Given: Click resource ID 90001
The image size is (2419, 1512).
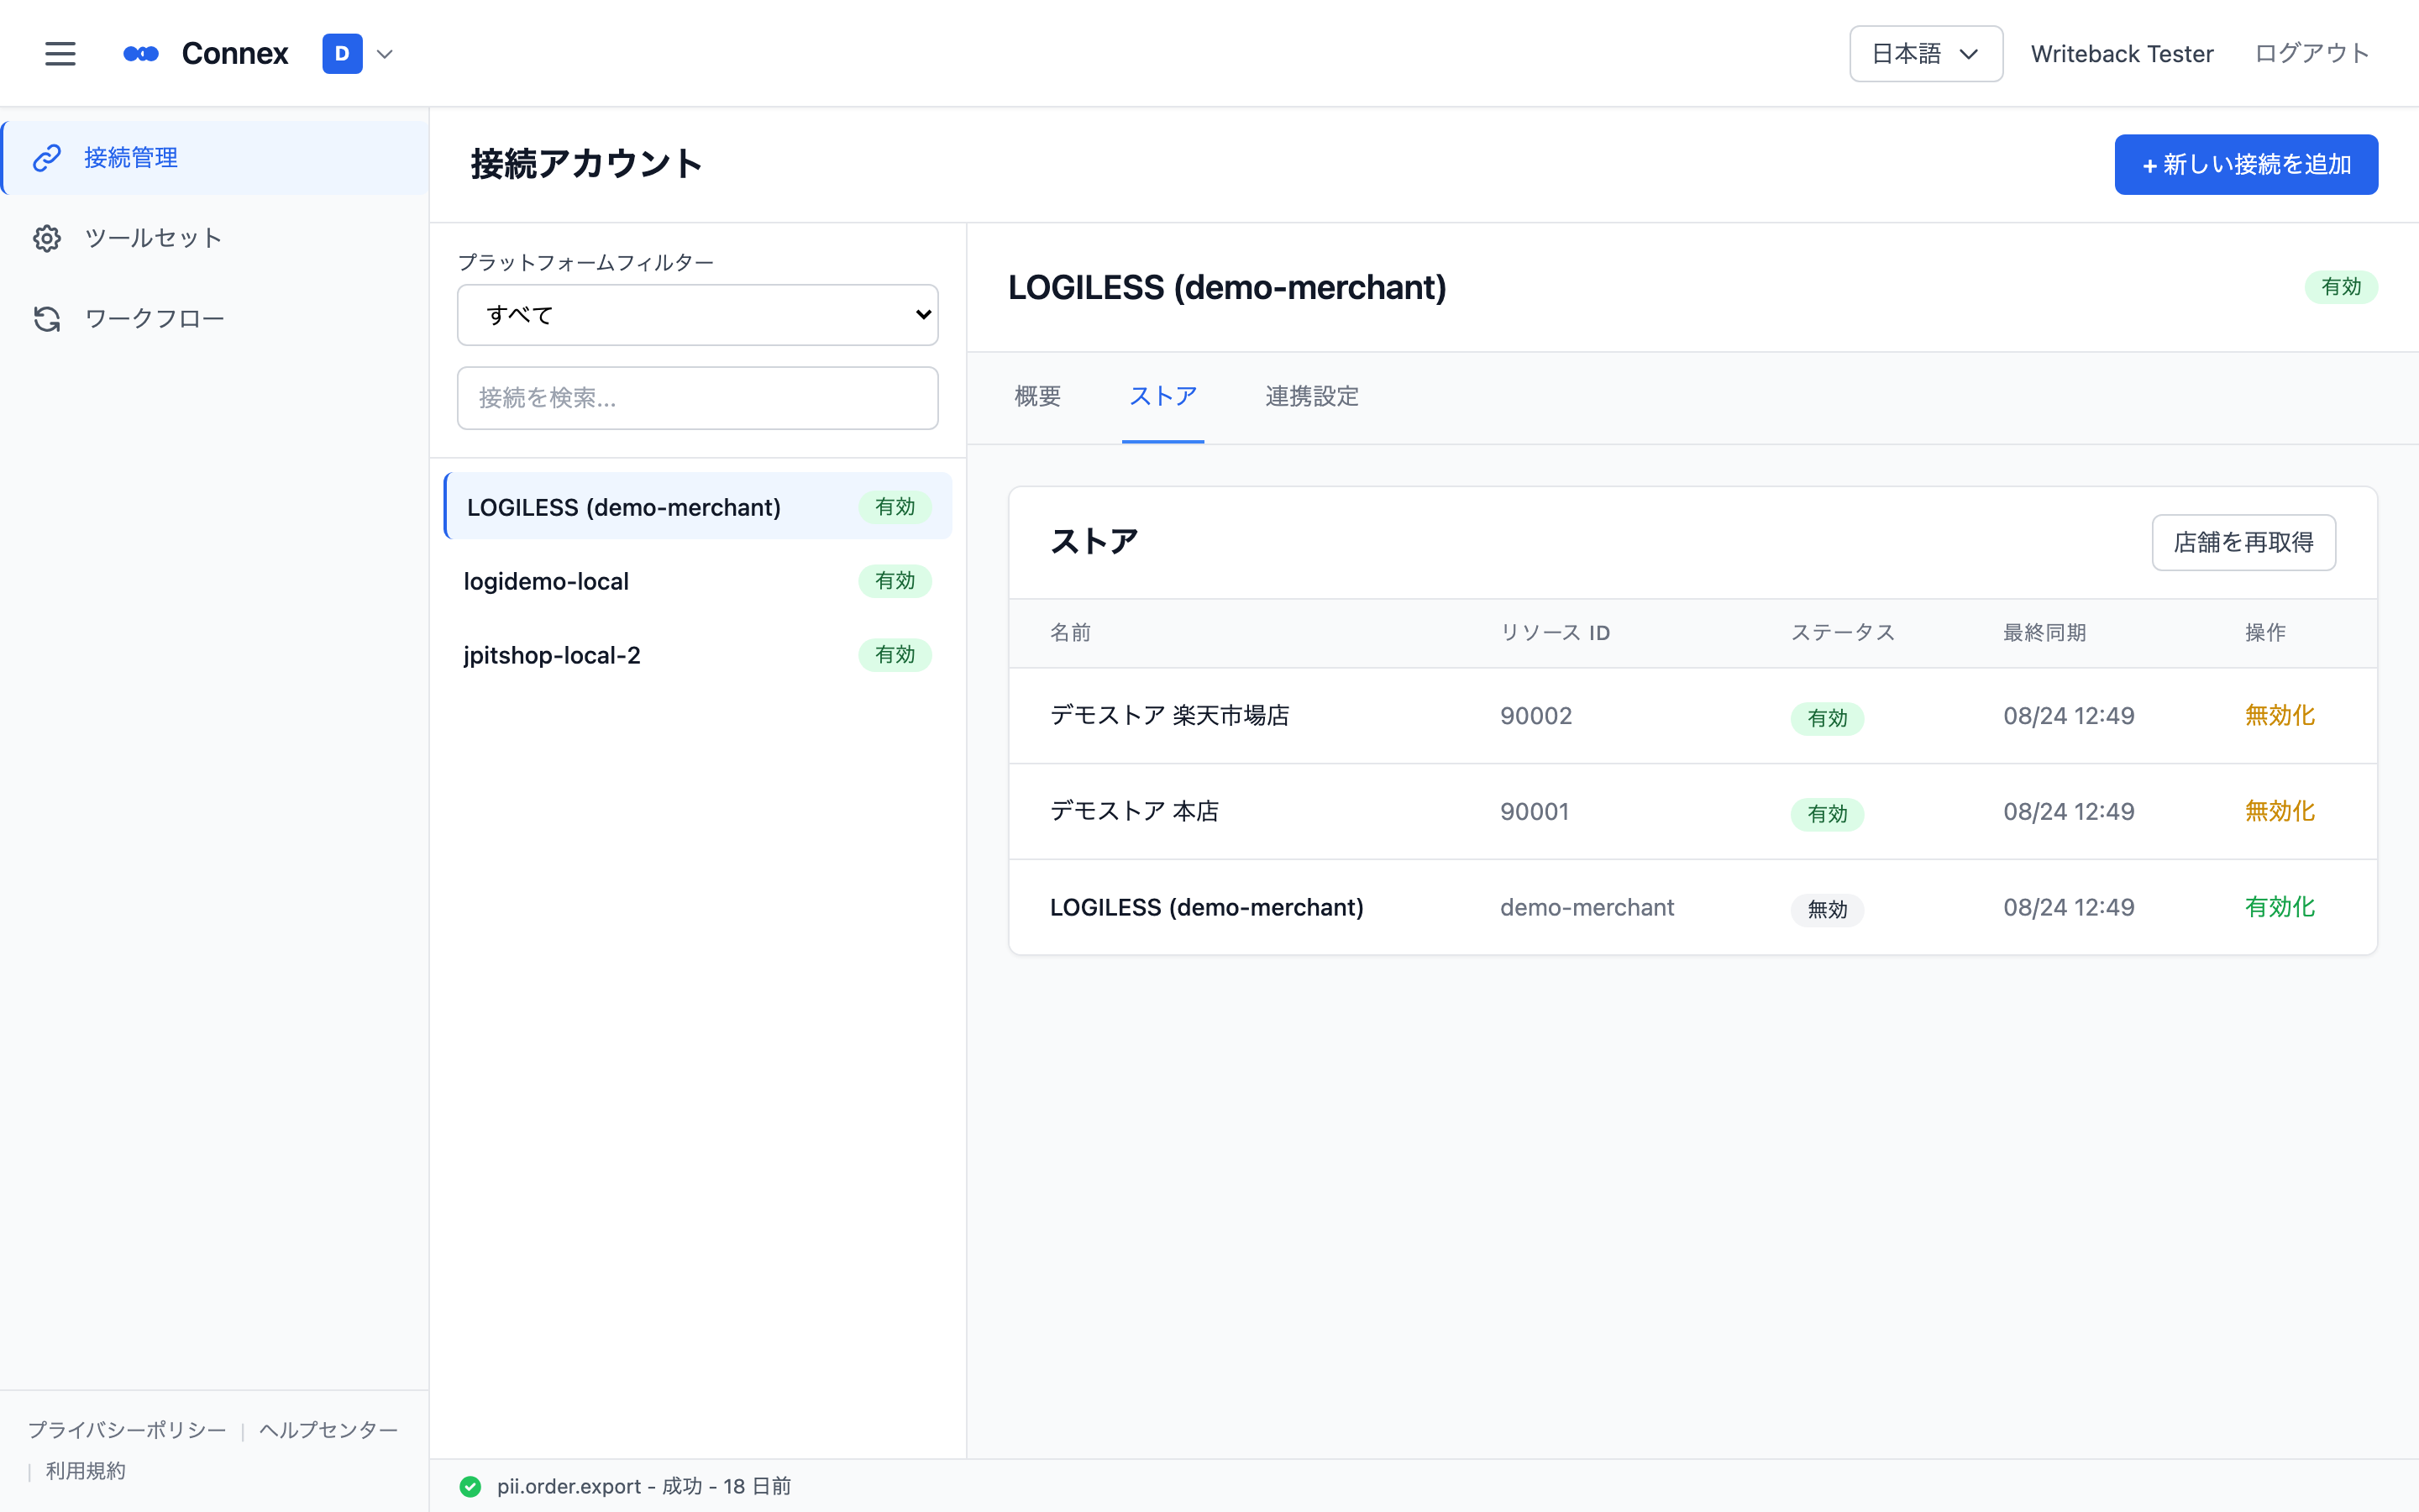Looking at the screenshot, I should (x=1535, y=811).
